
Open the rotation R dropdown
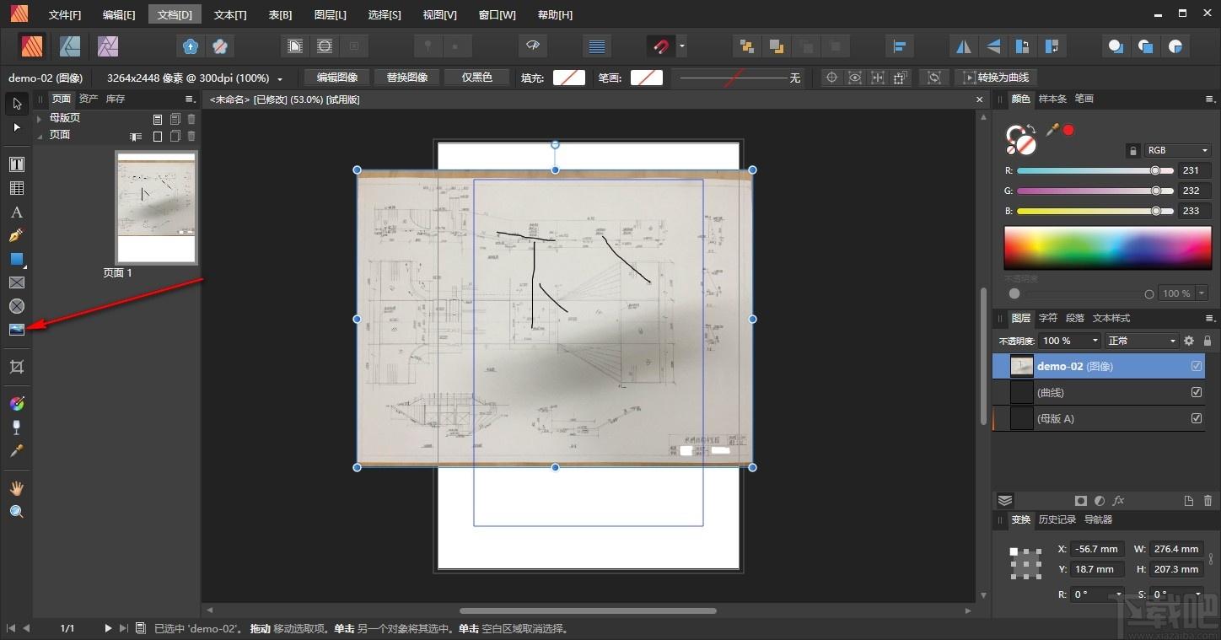1119,594
